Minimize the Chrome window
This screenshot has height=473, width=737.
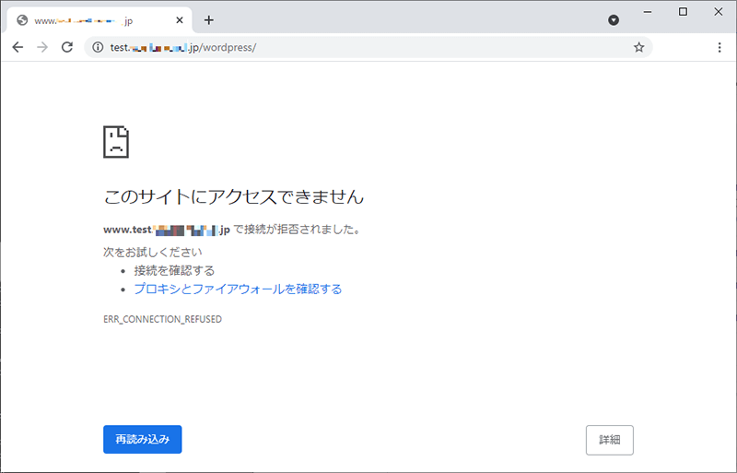coord(649,12)
